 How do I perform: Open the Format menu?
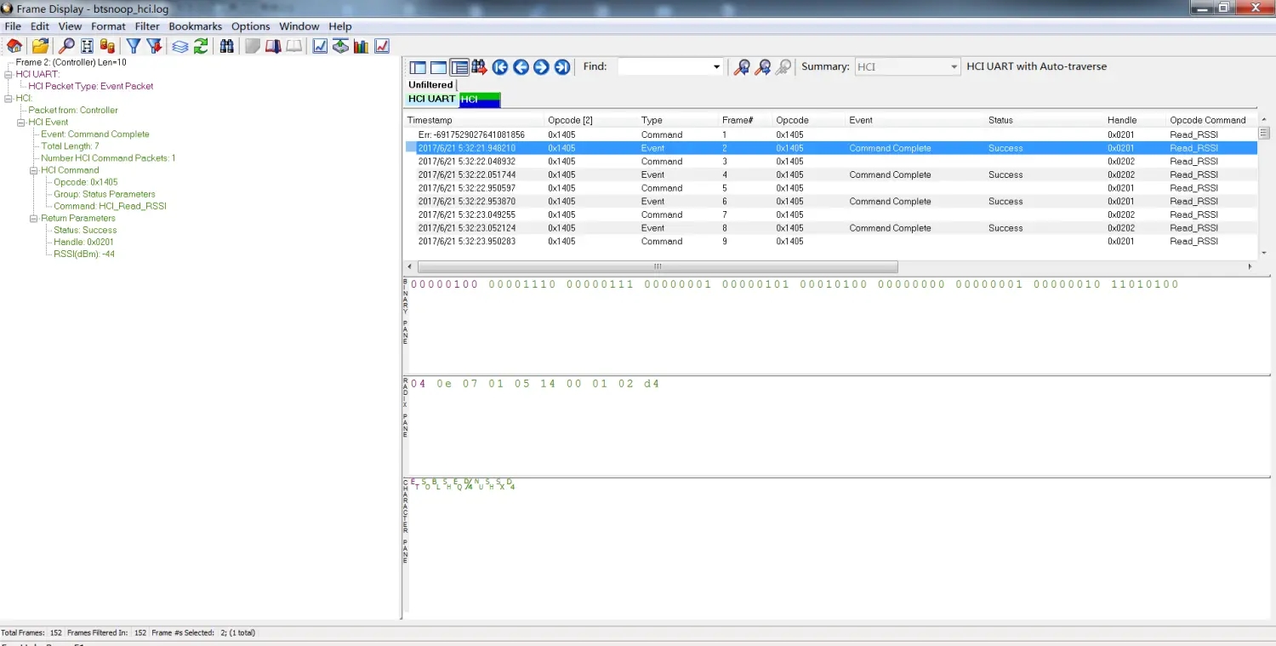click(108, 26)
